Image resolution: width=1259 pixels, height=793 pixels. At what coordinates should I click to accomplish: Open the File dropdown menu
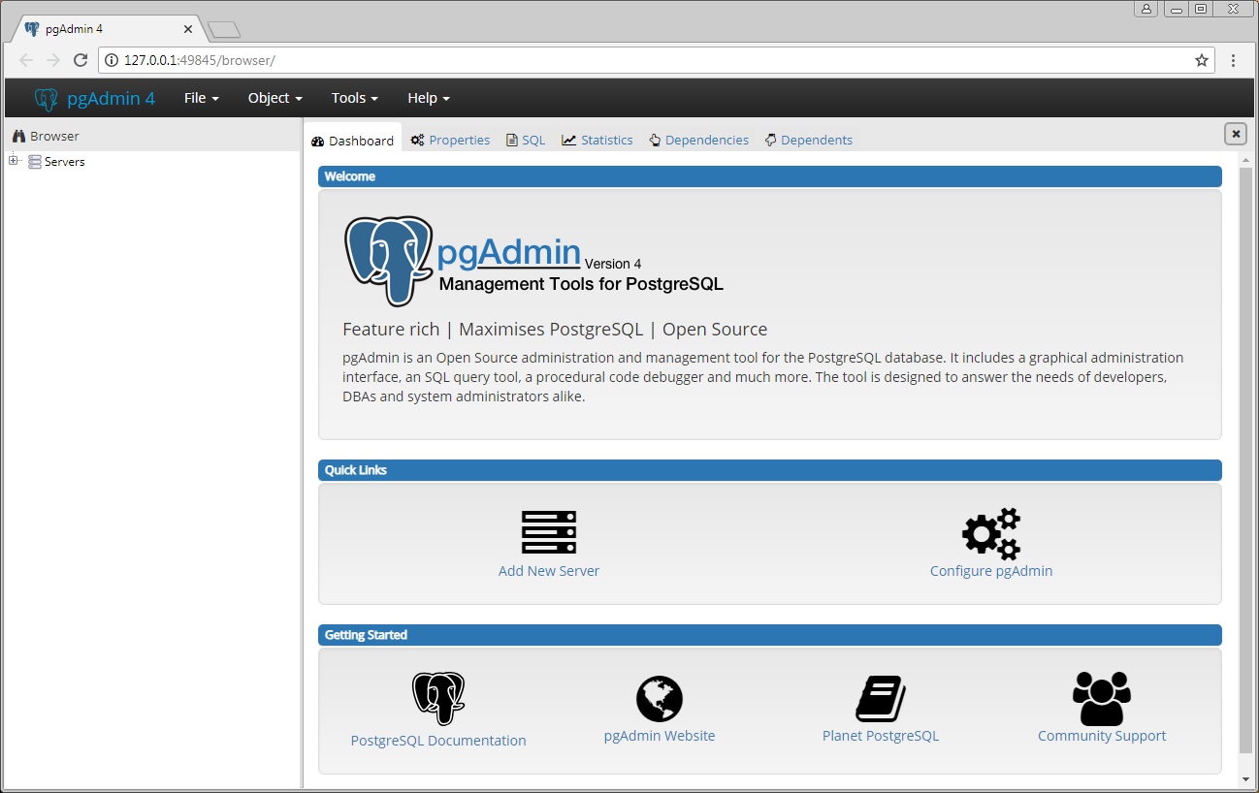click(x=201, y=98)
